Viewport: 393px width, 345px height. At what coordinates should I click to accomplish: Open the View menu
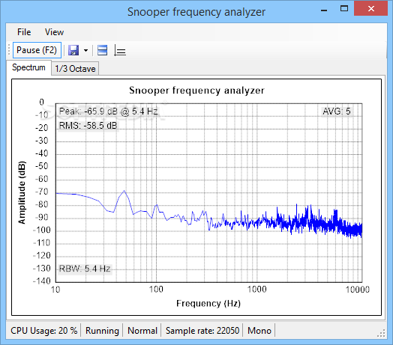pyautogui.click(x=55, y=32)
